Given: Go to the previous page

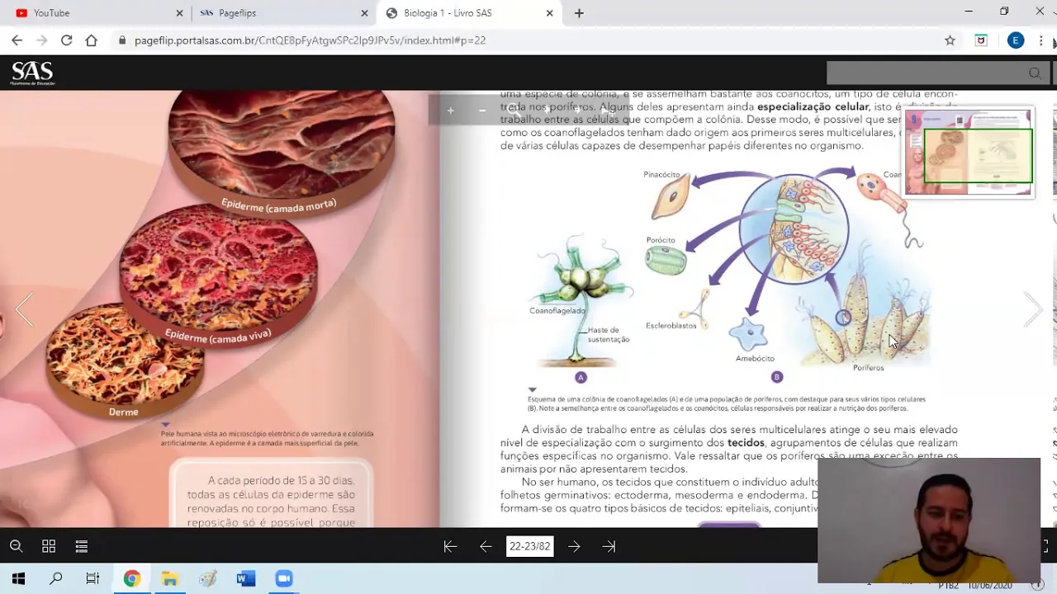Looking at the screenshot, I should pyautogui.click(x=486, y=546).
